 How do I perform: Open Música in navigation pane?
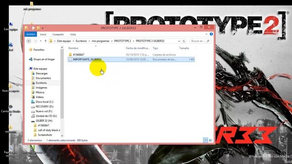pos(40,92)
